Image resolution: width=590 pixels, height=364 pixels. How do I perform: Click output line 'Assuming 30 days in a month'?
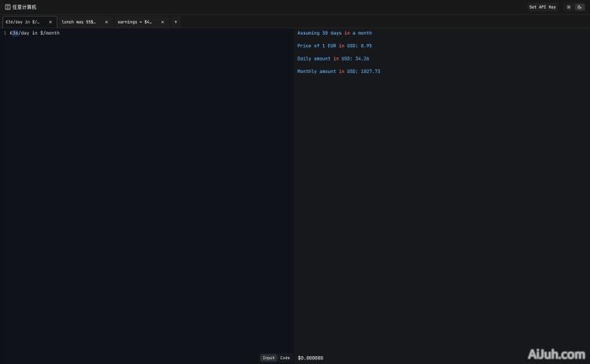pyautogui.click(x=334, y=33)
